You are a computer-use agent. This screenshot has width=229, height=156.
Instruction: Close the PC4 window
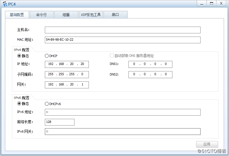[221, 4]
